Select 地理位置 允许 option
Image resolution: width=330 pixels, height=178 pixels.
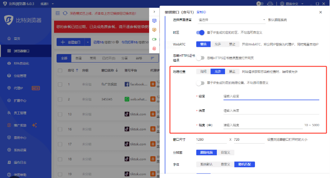point(218,72)
